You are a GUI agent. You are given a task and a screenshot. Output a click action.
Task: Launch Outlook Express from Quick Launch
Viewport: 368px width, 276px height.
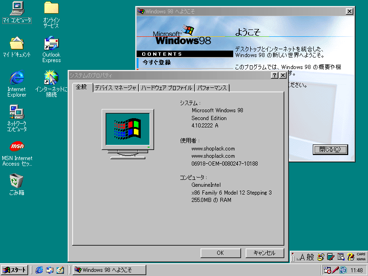50,270
